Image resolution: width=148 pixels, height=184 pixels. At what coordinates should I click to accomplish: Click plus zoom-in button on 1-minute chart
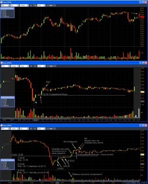31,129
